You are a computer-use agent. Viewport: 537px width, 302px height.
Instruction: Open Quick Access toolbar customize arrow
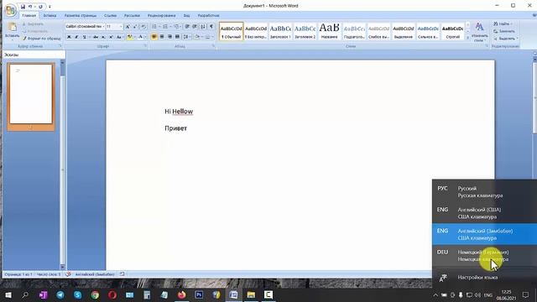(x=50, y=7)
